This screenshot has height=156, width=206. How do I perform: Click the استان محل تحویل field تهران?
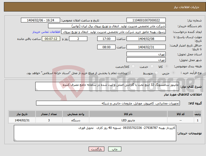tap(146, 54)
